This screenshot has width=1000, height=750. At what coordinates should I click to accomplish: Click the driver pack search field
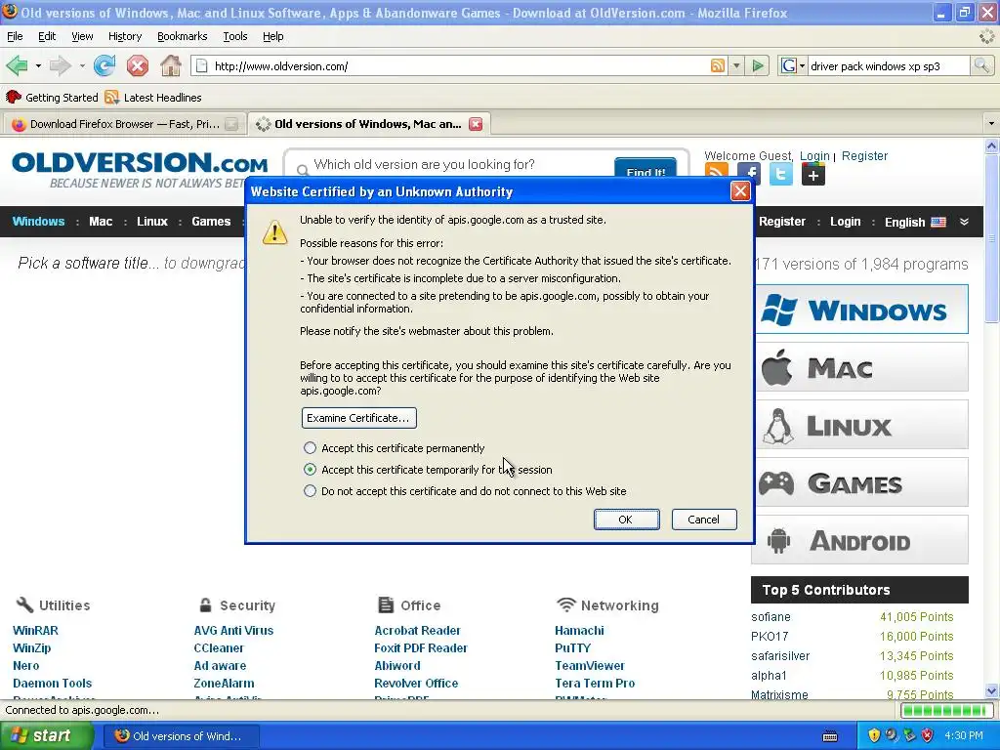(x=889, y=65)
